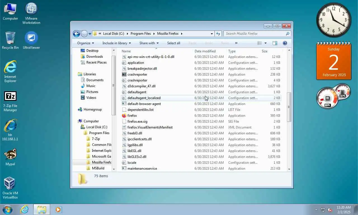Select the defaultagent_localized file
The image size is (358, 215).
pyautogui.click(x=201, y=98)
